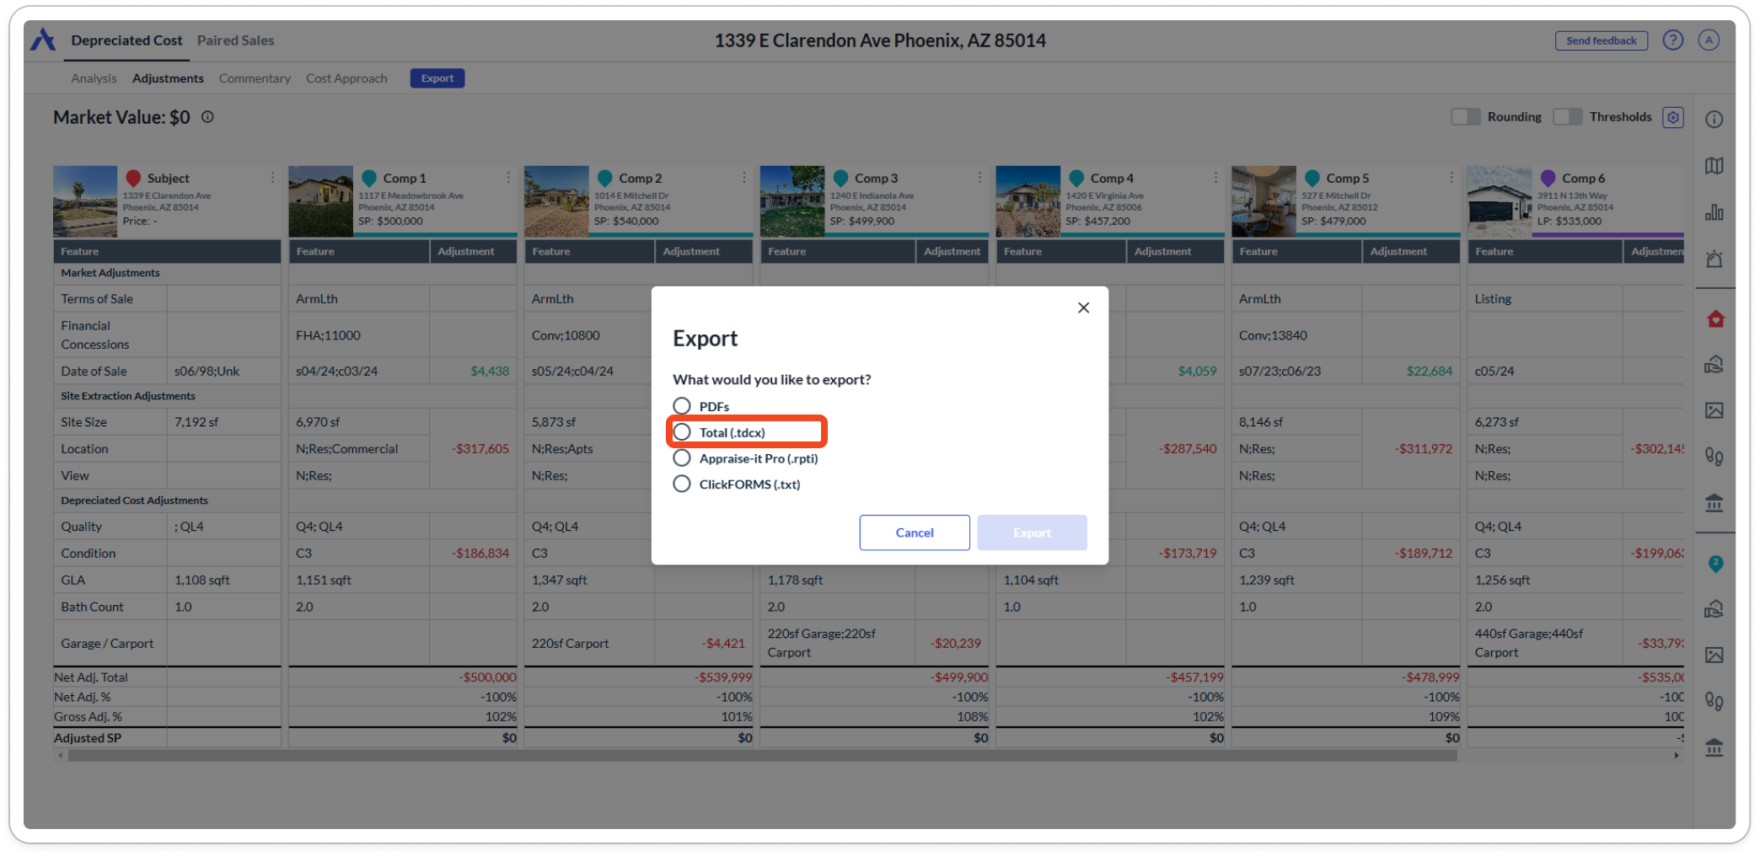Click the Subject red map pin
The height and width of the screenshot is (856, 1760).
click(133, 179)
